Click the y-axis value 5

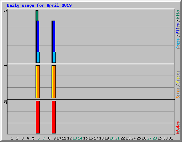point(5,11)
